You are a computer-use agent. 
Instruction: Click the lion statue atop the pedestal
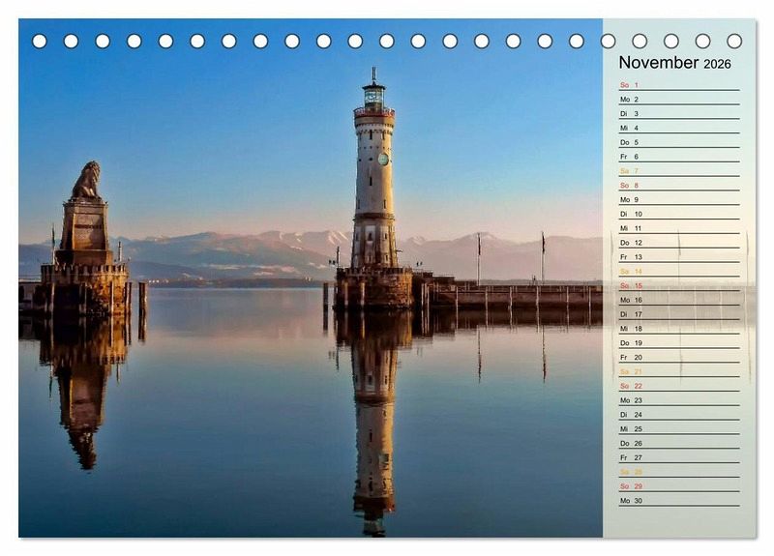[x=87, y=181]
